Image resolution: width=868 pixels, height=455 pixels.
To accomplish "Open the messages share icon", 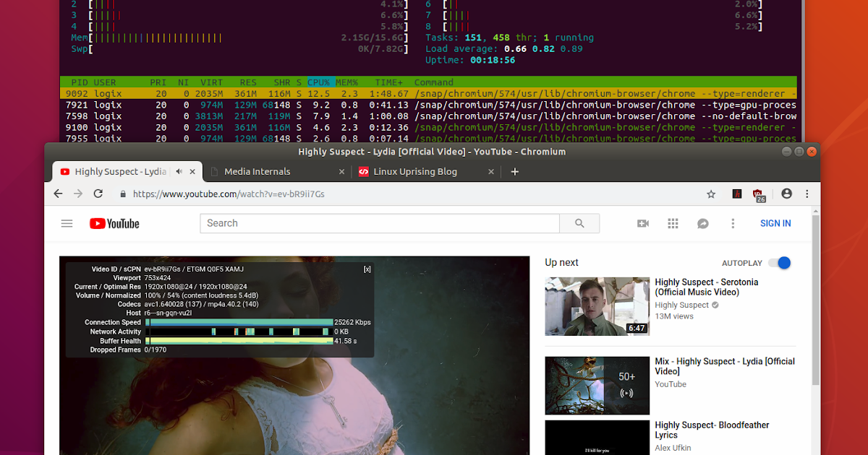I will click(x=702, y=224).
